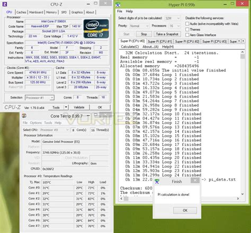The width and height of the screenshot is (251, 233).
Task: Switch to the Graphics tab in CPU-Z
Action: pos(77,12)
